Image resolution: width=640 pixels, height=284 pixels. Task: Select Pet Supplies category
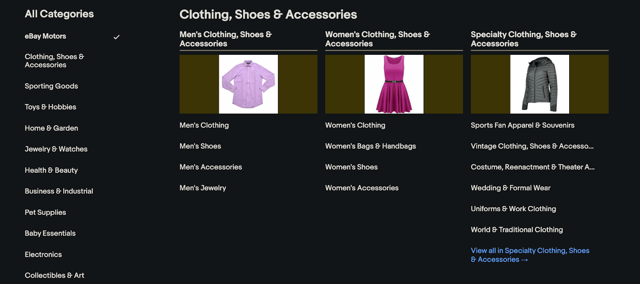tap(45, 212)
